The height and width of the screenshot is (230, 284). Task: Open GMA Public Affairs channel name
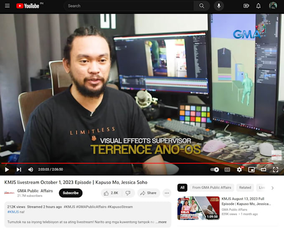(x=35, y=191)
